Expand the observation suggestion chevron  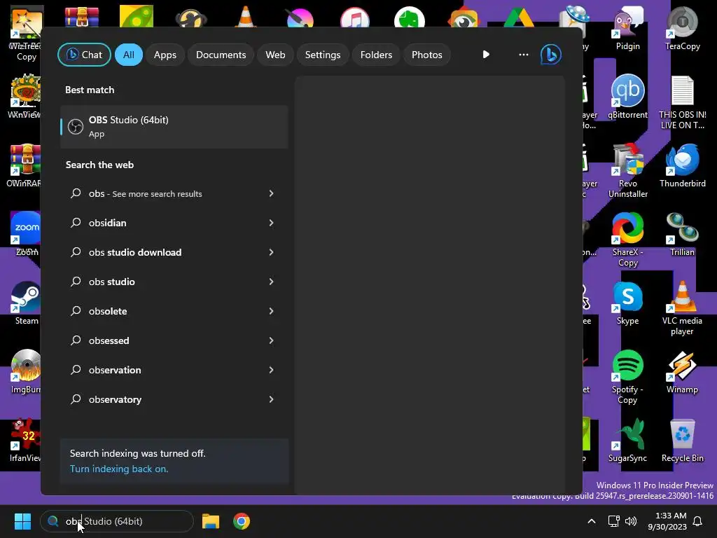[271, 370]
